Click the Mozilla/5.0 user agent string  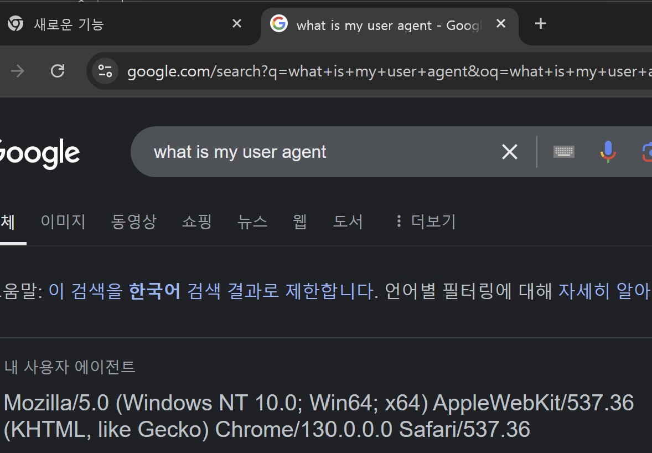tap(318, 416)
